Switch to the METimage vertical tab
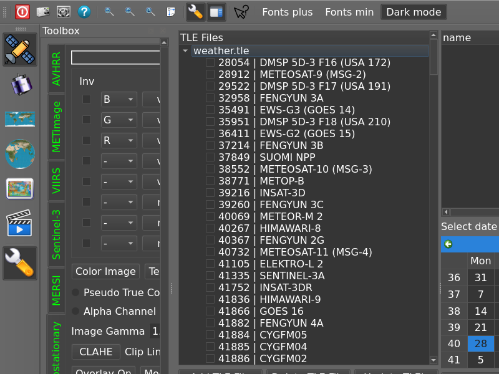This screenshot has height=374, width=499. 56,127
